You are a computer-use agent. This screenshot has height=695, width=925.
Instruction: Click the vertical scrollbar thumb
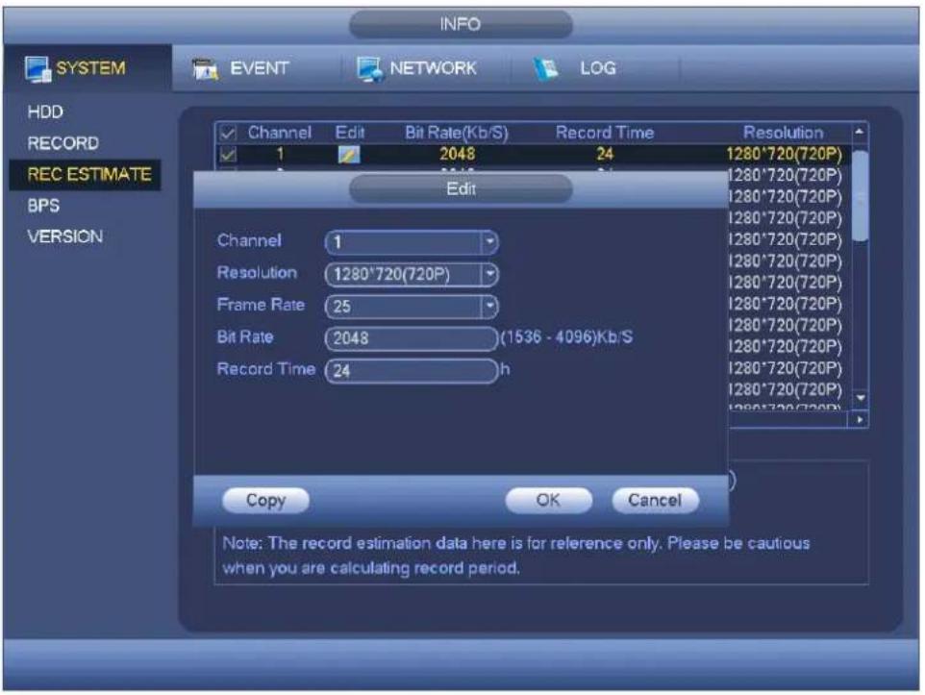point(861,196)
